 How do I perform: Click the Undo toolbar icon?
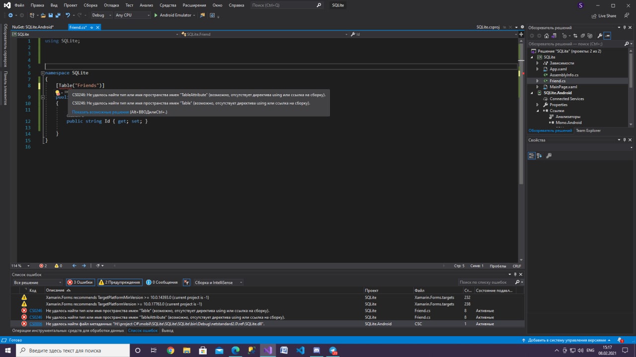pyautogui.click(x=68, y=15)
